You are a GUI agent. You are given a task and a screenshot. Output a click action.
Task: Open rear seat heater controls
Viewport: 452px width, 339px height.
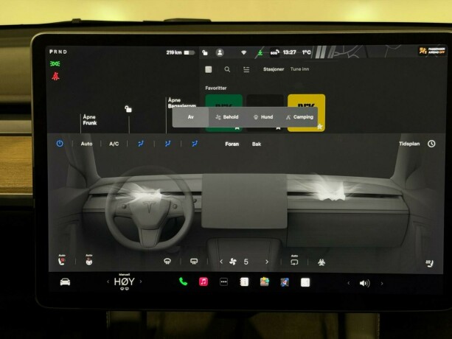[x=430, y=263]
